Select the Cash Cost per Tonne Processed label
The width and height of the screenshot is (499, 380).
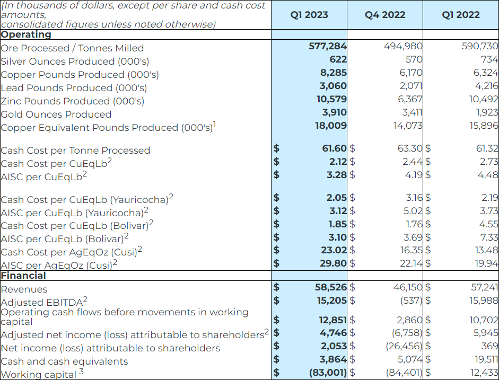(x=75, y=151)
